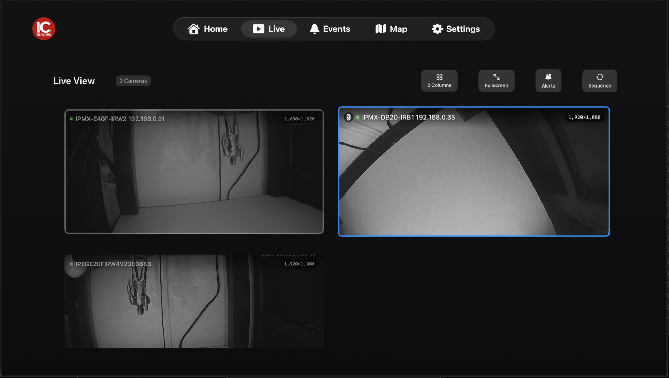This screenshot has height=378, width=669.
Task: Select the IPMX-E40F-IRW2 camera feed
Action: (194, 172)
